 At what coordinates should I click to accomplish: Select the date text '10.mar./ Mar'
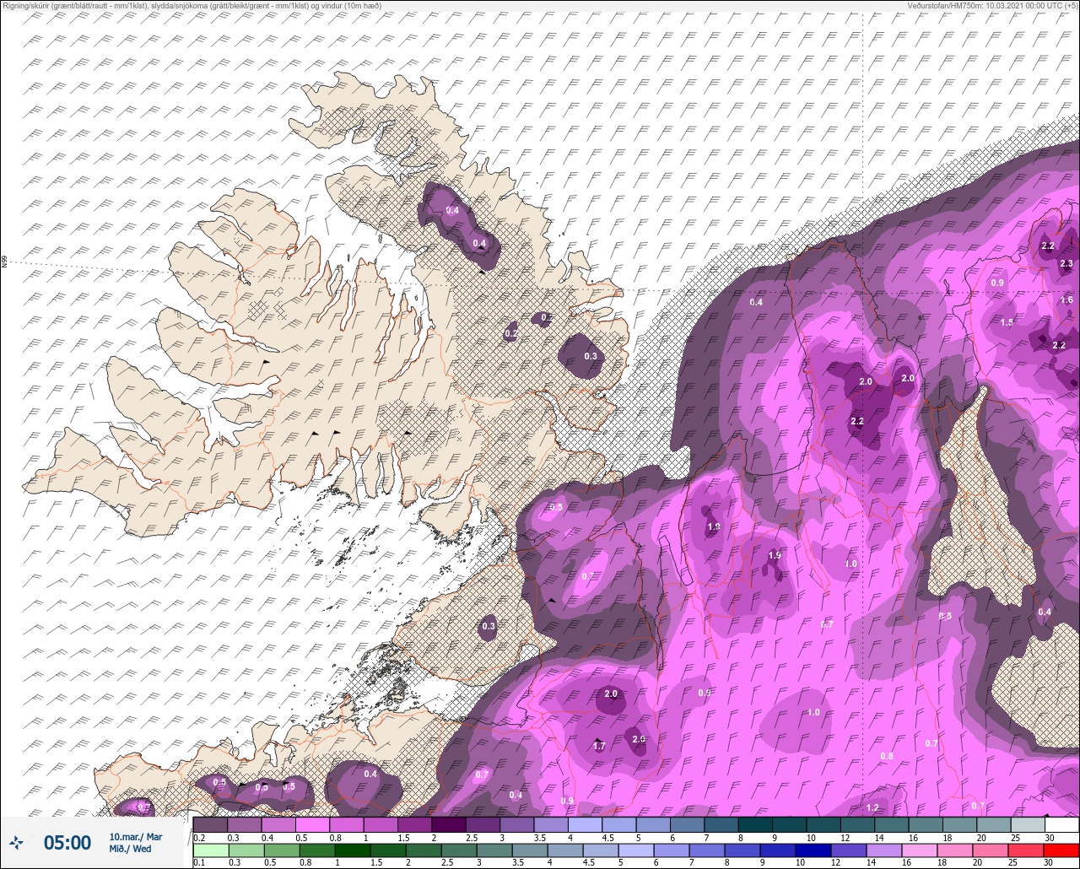tap(136, 837)
